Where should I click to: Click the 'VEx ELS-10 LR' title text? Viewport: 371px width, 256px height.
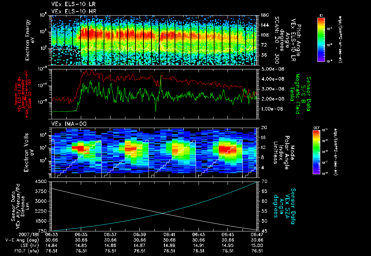74,4
